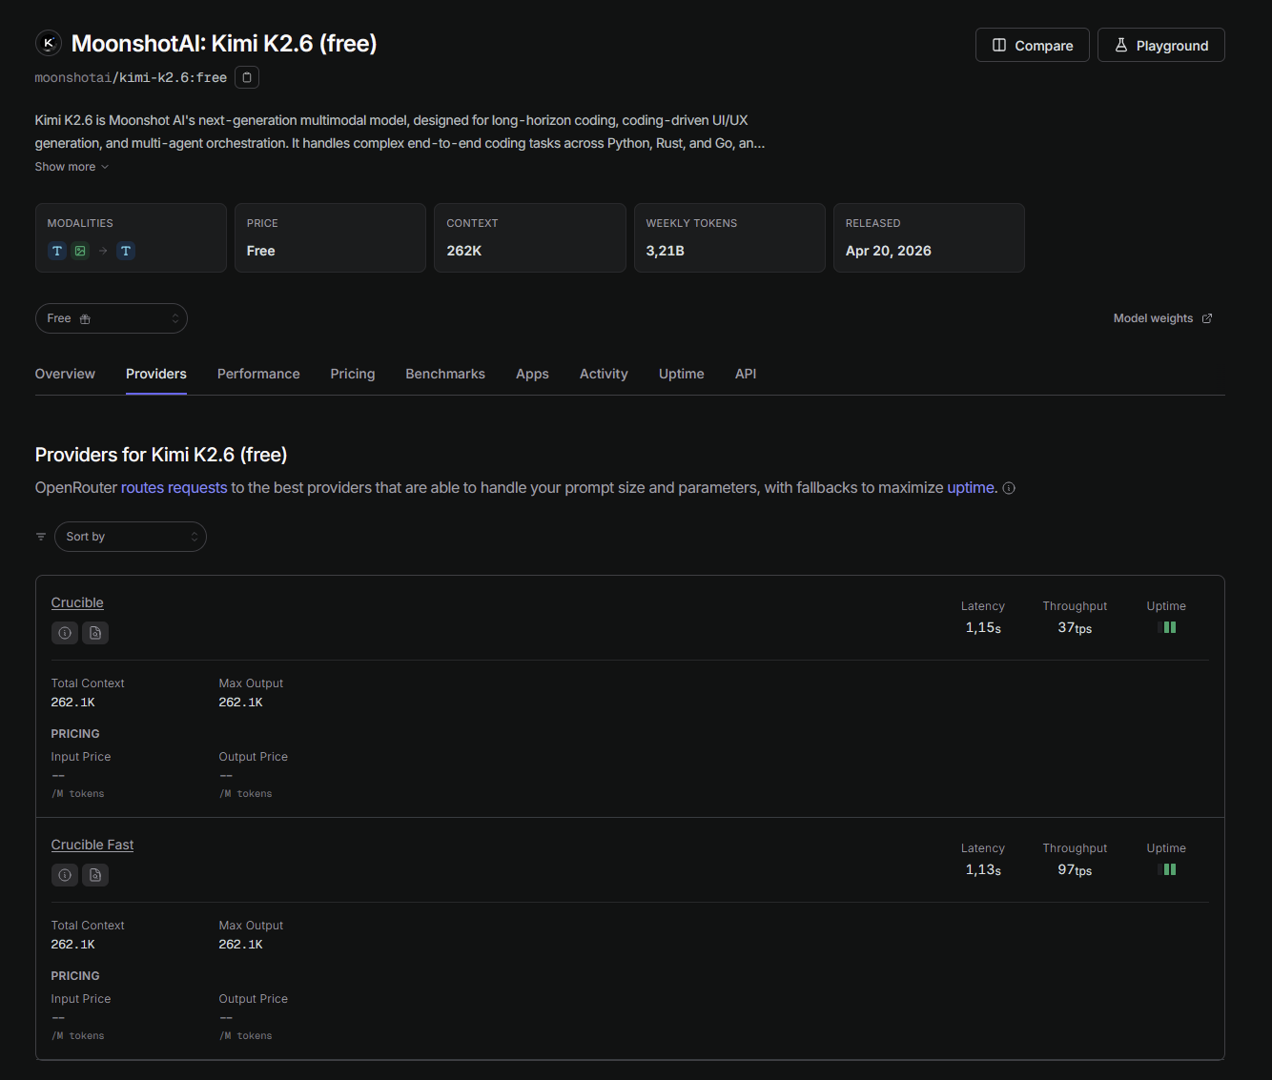The width and height of the screenshot is (1272, 1080).
Task: Click the model title MoonshotAI: Kimi K2.6 (free)
Action: [224, 43]
